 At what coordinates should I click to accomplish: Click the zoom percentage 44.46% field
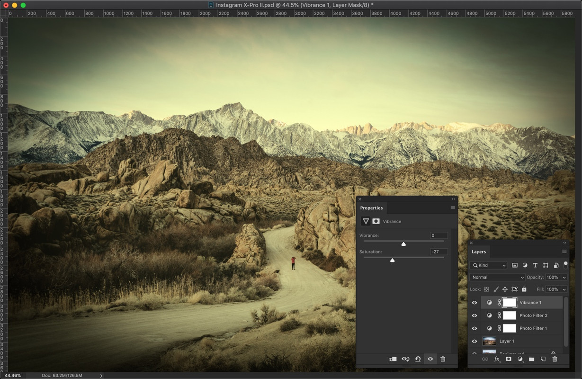click(13, 375)
